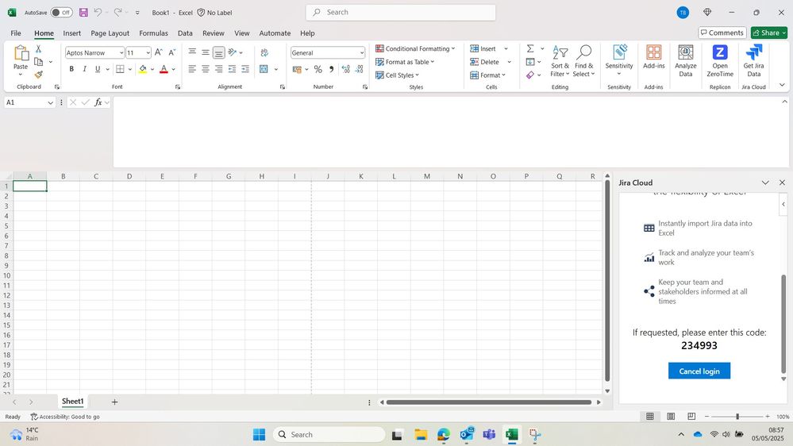Click Center horizontal alignment icon
Screen dimensions: 793x446
[206, 69]
